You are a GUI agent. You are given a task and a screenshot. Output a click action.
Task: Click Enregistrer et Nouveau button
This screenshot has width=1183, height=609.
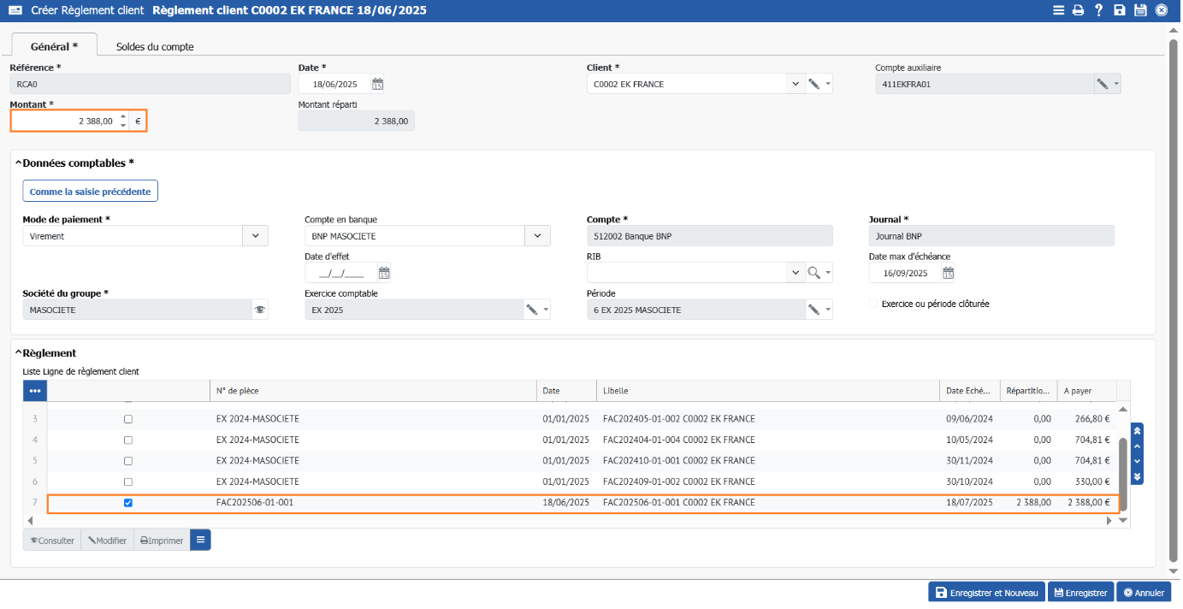[986, 593]
